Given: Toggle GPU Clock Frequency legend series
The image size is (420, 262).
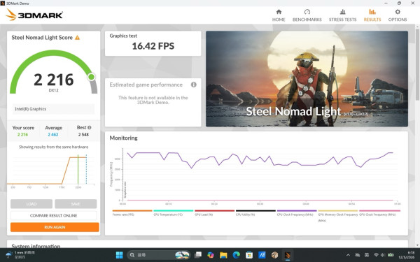Looking at the screenshot, I should coord(379,213).
